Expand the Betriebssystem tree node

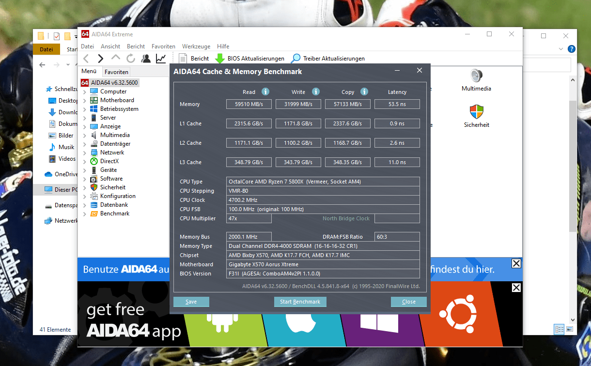85,109
